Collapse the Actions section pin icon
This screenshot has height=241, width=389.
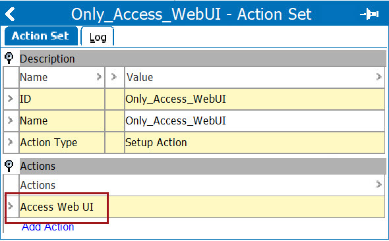tap(9, 166)
